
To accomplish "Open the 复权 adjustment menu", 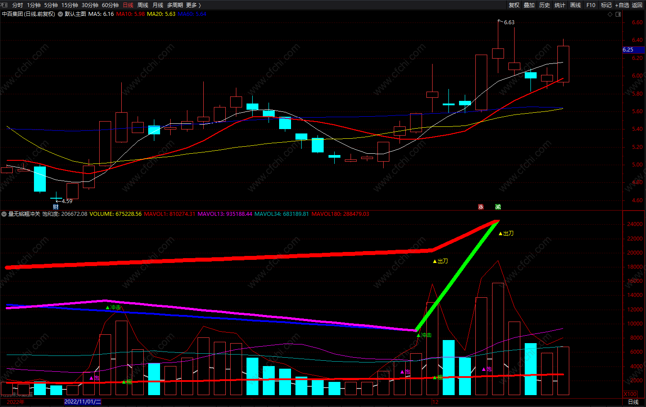I will pyautogui.click(x=514, y=5).
